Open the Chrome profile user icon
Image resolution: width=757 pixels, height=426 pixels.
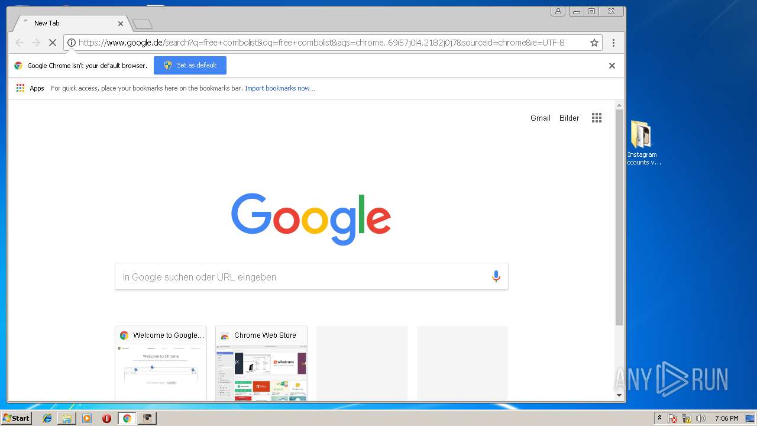point(558,11)
